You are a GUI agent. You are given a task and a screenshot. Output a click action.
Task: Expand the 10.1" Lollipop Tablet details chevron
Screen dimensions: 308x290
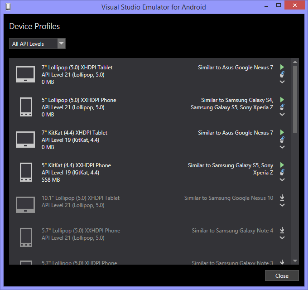point(282,205)
